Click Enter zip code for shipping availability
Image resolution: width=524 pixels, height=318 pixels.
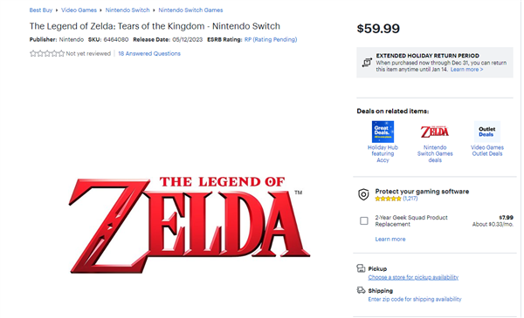[x=415, y=300]
